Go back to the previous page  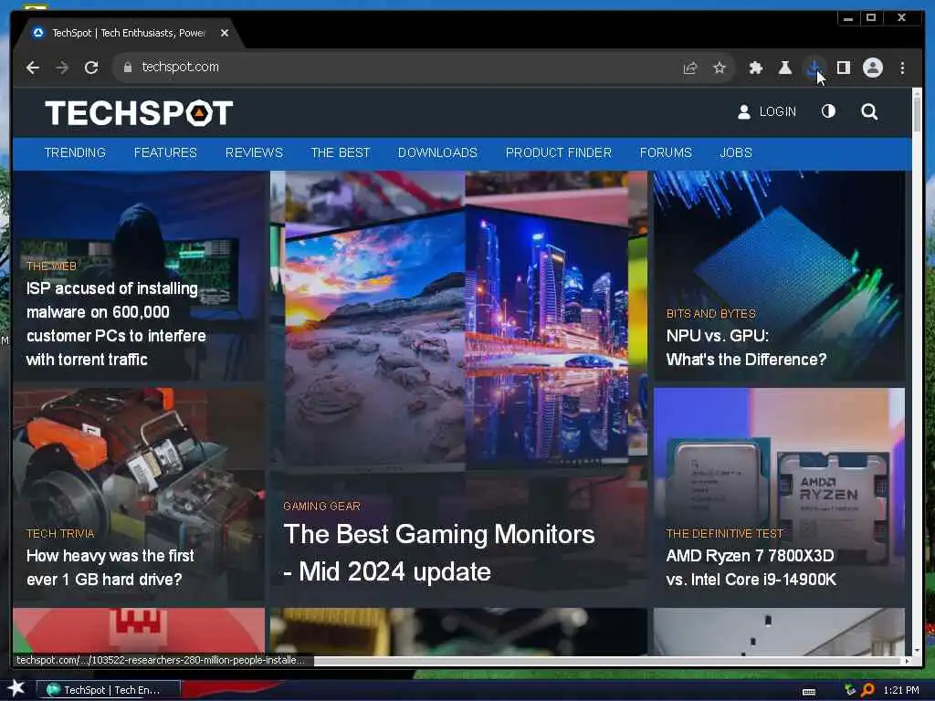(x=33, y=68)
